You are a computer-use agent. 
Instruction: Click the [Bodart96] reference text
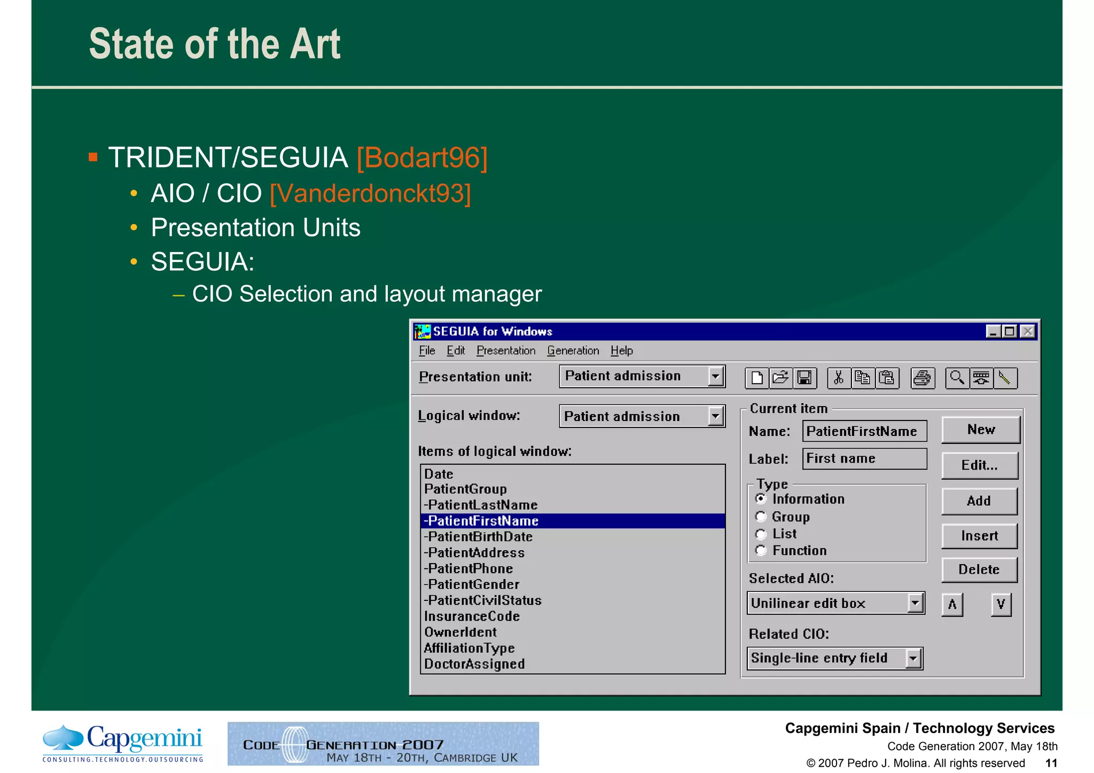[x=422, y=158]
